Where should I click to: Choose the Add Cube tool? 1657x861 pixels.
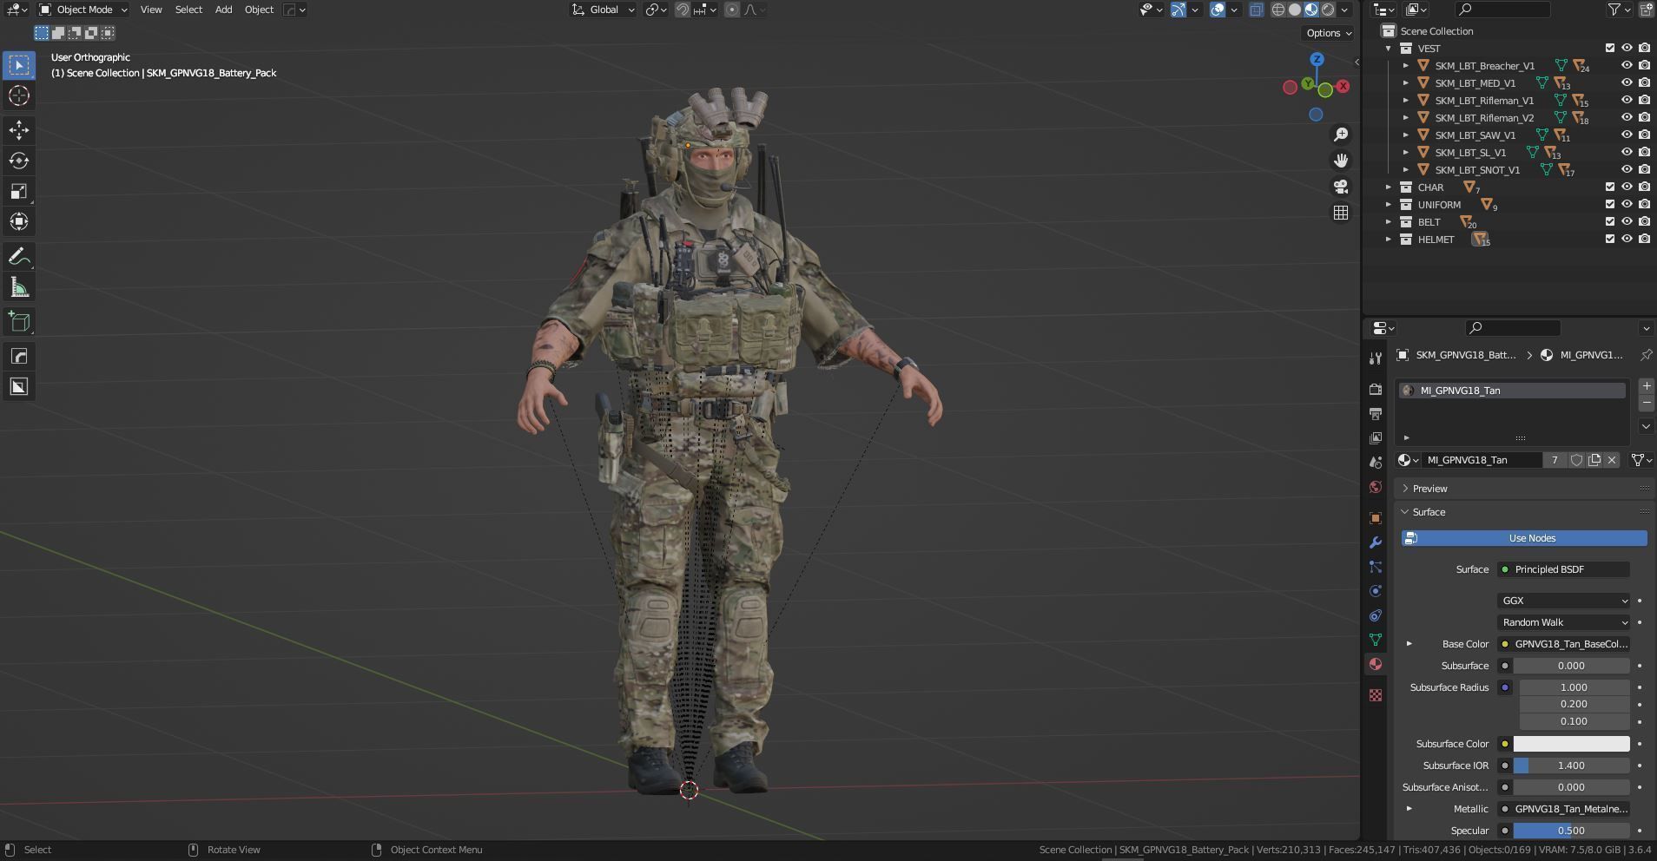pyautogui.click(x=19, y=322)
